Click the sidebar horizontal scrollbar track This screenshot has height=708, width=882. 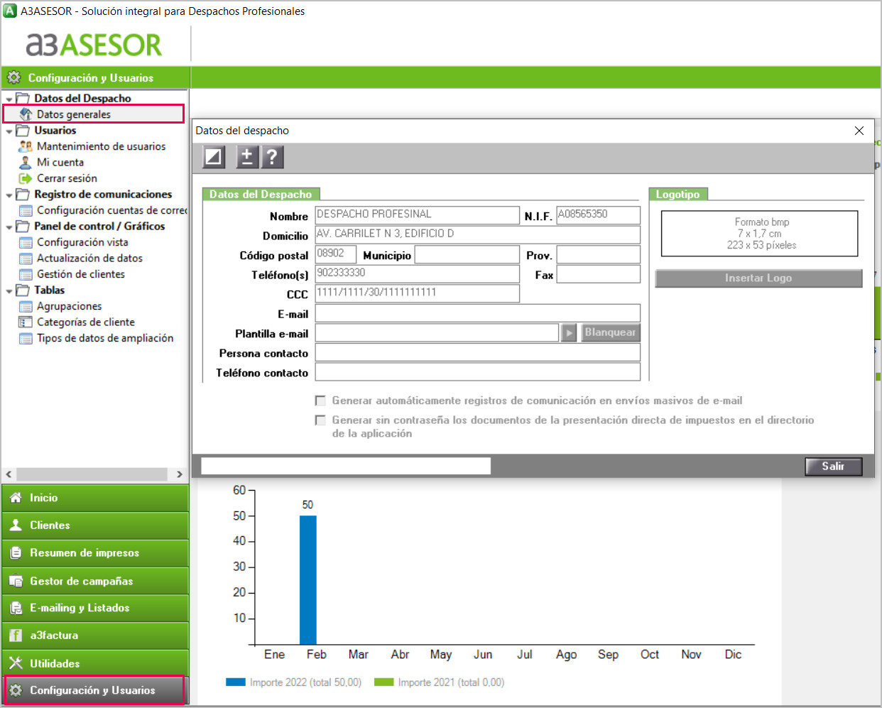92,474
